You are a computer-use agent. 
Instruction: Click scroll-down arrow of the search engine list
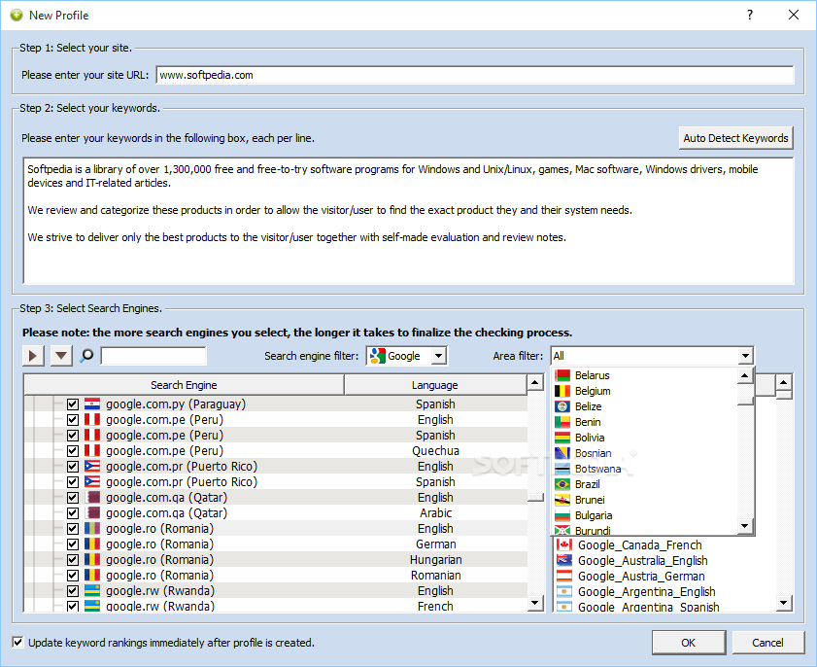pos(535,604)
